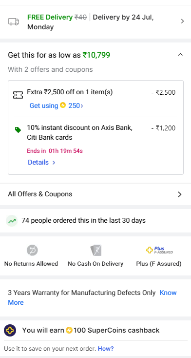191x358 pixels.
Task: Click the coin icon before 100 SuperCoins
Action: (x=69, y=330)
